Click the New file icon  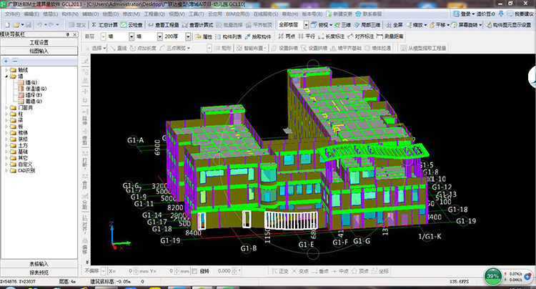point(7,25)
